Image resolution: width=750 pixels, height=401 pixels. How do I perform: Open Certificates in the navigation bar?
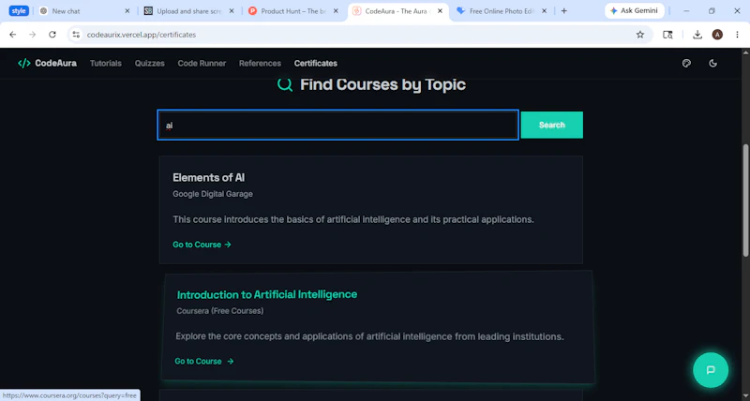click(x=316, y=63)
